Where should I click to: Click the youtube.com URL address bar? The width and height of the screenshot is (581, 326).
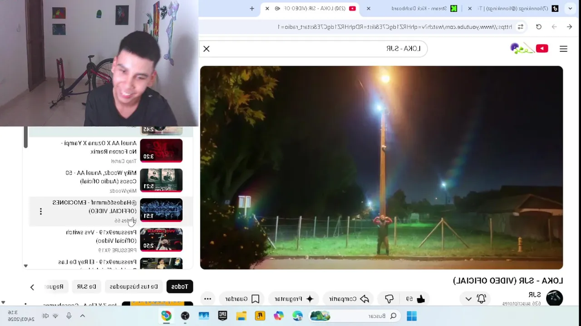[x=395, y=27]
